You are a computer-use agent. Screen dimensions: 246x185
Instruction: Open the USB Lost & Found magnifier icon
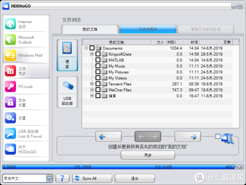click(10, 133)
